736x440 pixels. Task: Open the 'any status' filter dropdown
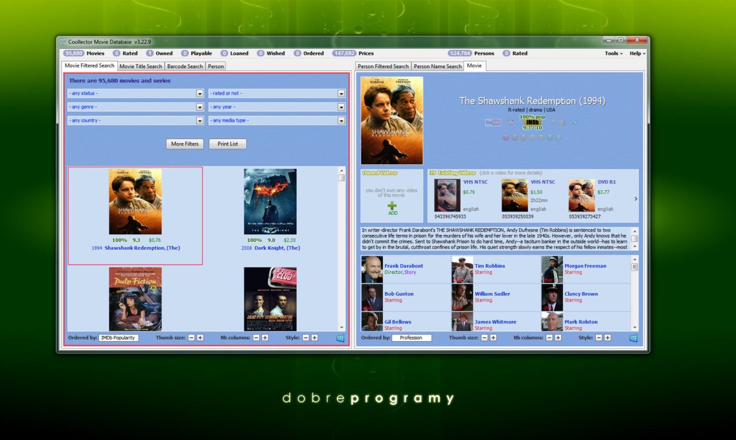[136, 93]
